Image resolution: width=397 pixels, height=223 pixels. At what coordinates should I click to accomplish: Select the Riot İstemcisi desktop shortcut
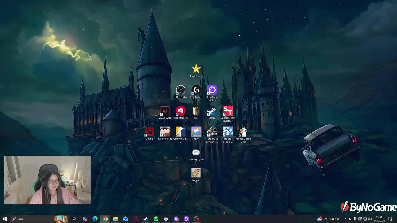point(181,113)
